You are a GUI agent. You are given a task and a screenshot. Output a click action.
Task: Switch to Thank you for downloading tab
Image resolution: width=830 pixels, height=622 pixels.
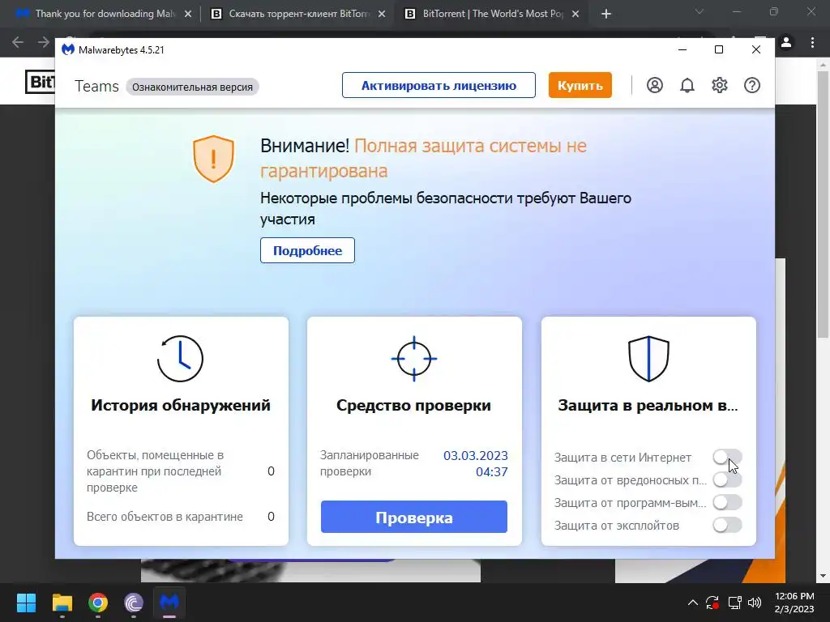coord(102,14)
